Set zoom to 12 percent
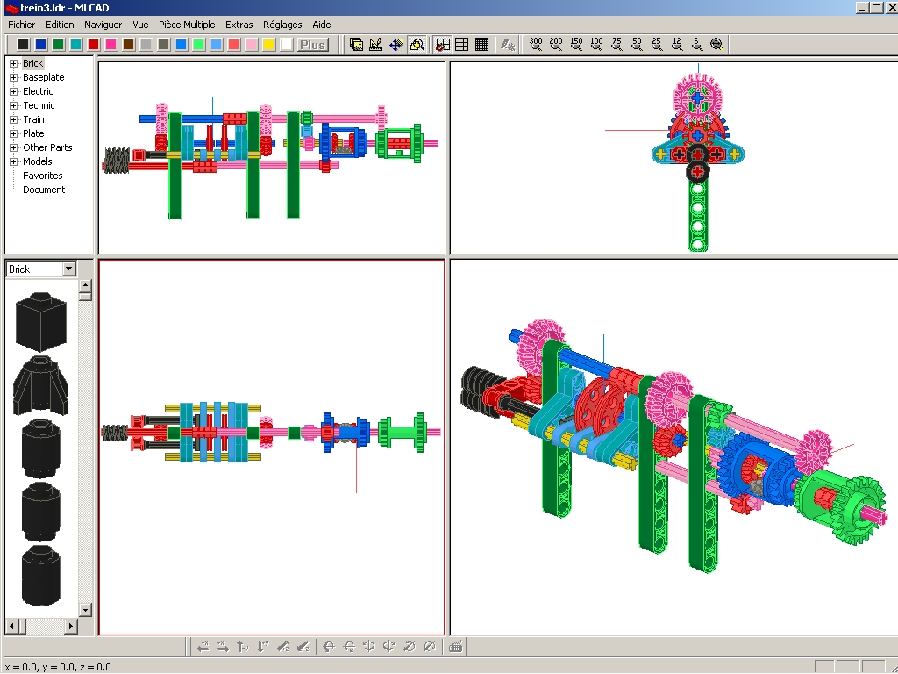This screenshot has width=898, height=674. coord(676,44)
